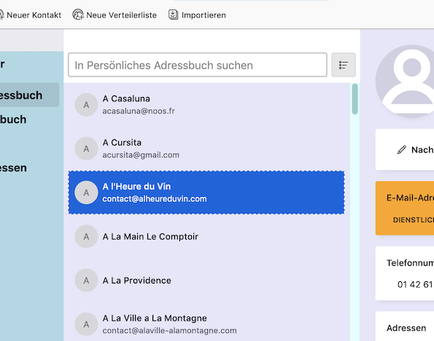Viewport: 434px width, 341px height.
Task: Open the list display options button
Action: (344, 65)
